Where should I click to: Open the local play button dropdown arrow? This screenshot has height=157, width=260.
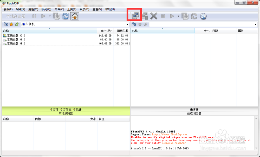click(x=50, y=16)
